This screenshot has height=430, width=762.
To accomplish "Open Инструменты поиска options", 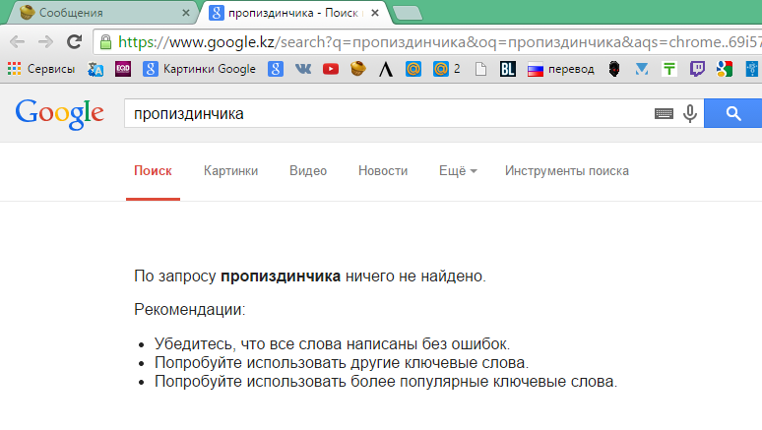I will tap(567, 171).
